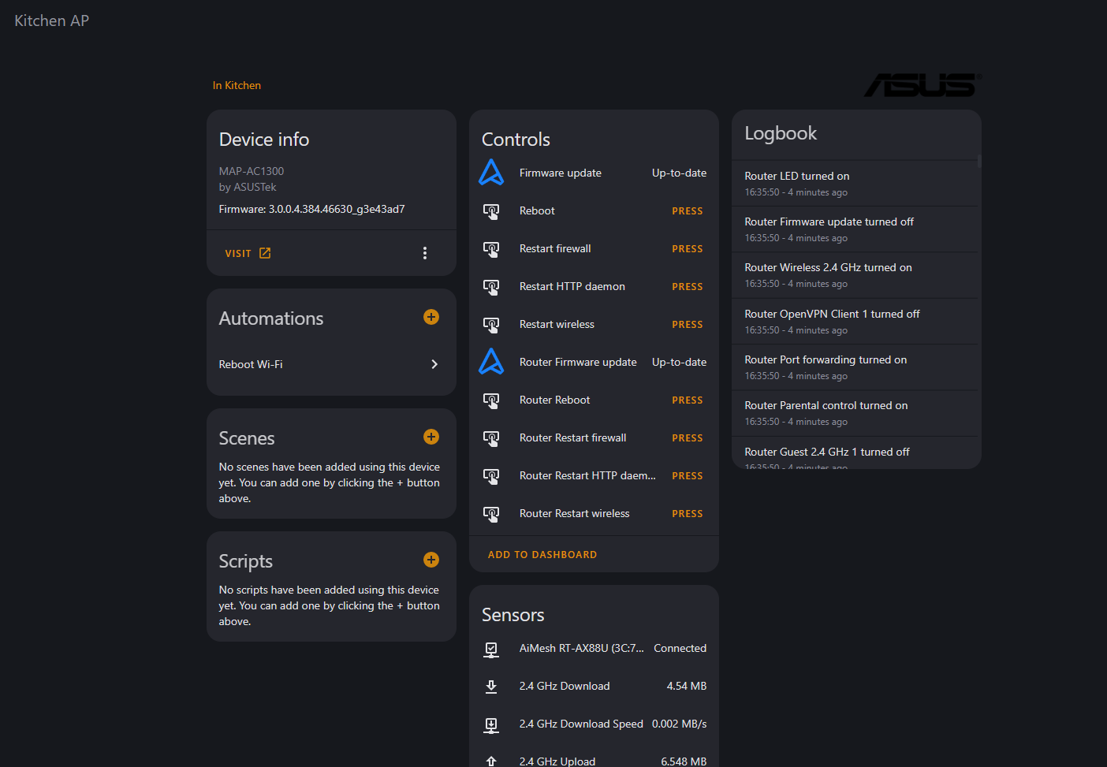1107x767 pixels.
Task: Click the Router Restart firewall row icon
Action: [x=491, y=438]
